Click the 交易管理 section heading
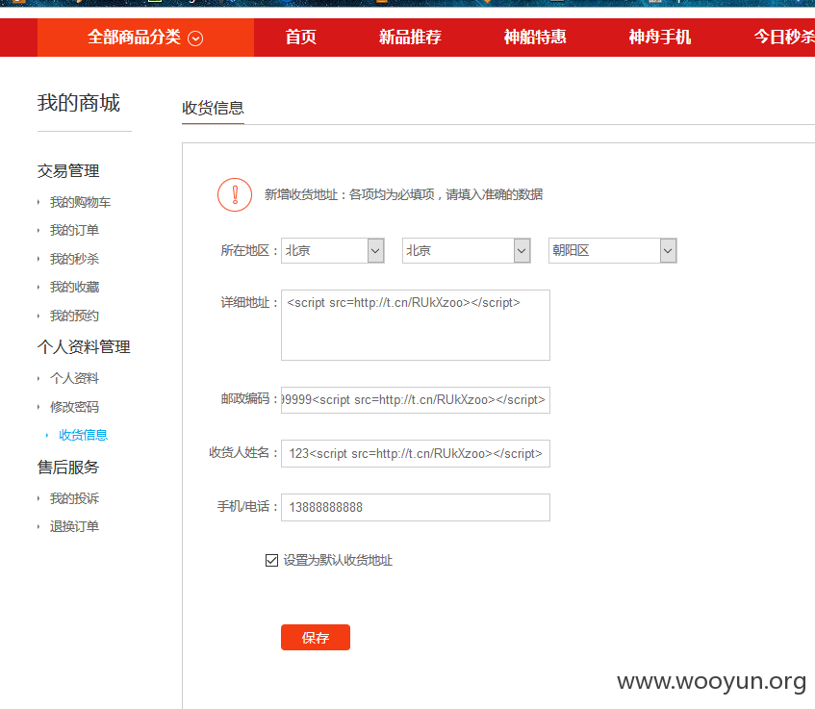The width and height of the screenshot is (815, 709). click(68, 171)
